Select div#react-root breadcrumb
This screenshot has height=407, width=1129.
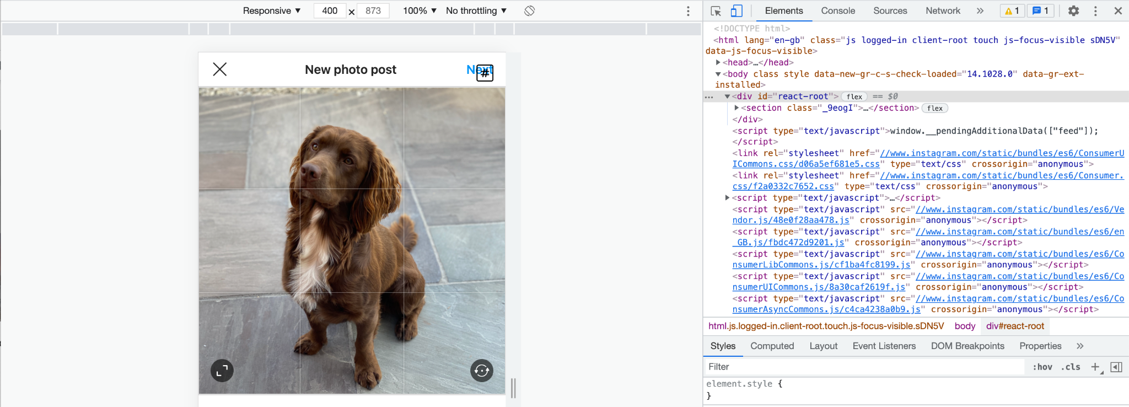point(1015,326)
